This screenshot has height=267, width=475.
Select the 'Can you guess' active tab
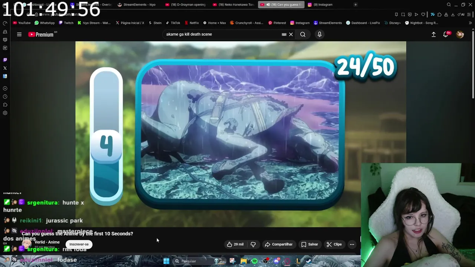point(281,4)
